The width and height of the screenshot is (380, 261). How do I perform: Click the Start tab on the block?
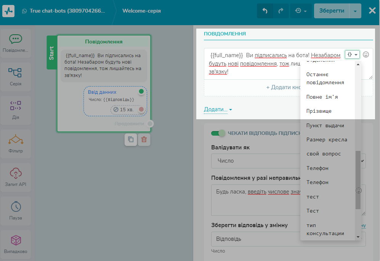pyautogui.click(x=51, y=53)
